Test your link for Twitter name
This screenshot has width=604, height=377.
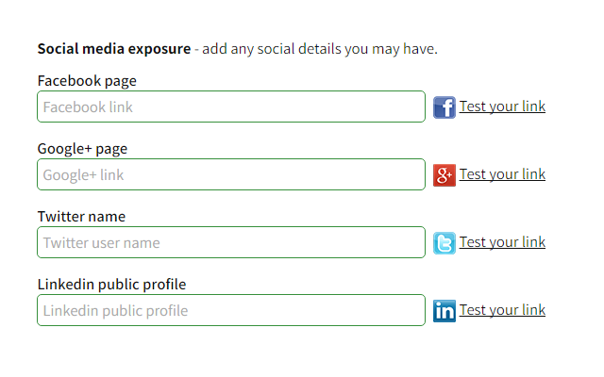pos(502,242)
